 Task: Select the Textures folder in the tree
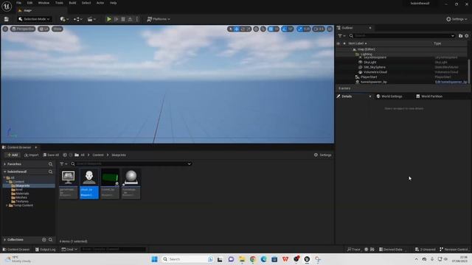coord(21,202)
